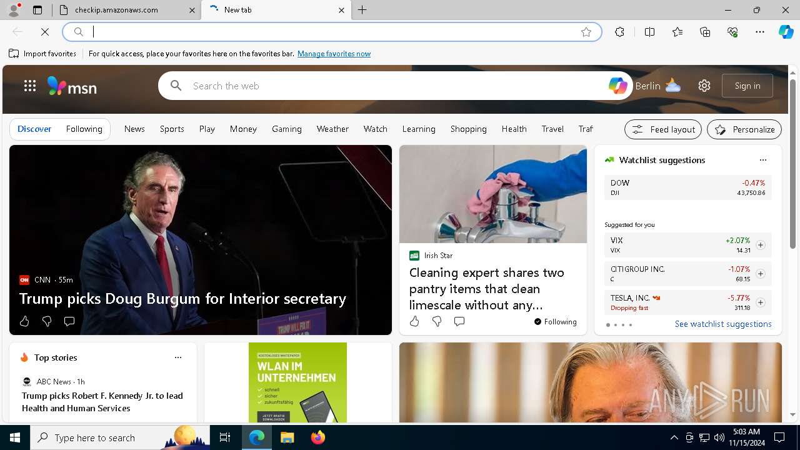Open the Berlin weather widget
Viewport: 800px width, 450px height.
(658, 86)
